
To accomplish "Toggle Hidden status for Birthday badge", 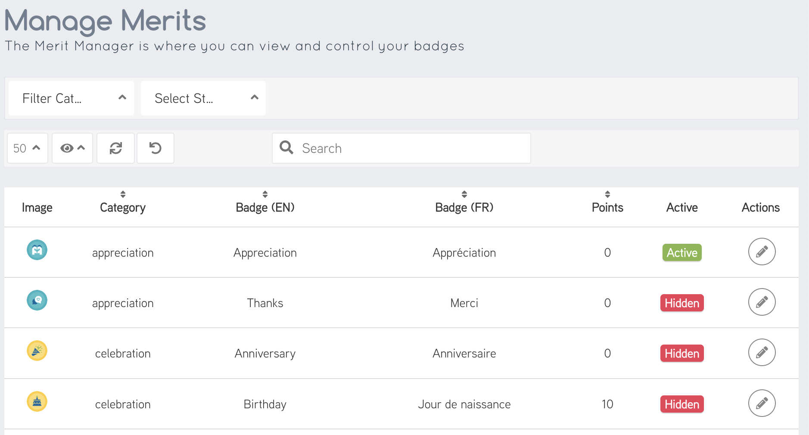I will pyautogui.click(x=682, y=404).
